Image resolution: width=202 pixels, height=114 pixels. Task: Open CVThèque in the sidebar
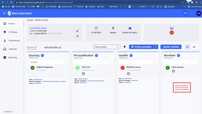pos(12,32)
